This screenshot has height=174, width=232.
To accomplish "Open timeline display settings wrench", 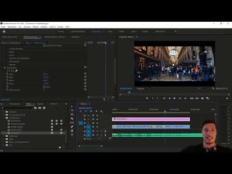I will click(101, 111).
